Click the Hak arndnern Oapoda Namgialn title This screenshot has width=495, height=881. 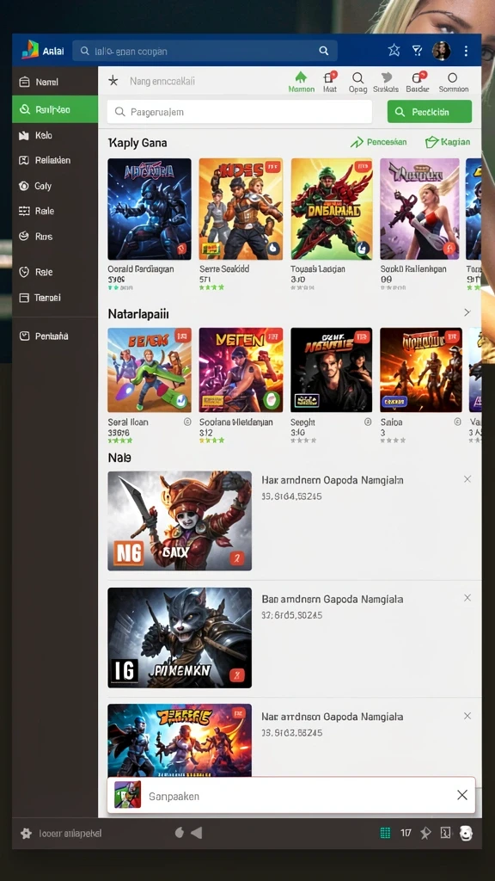pos(333,480)
